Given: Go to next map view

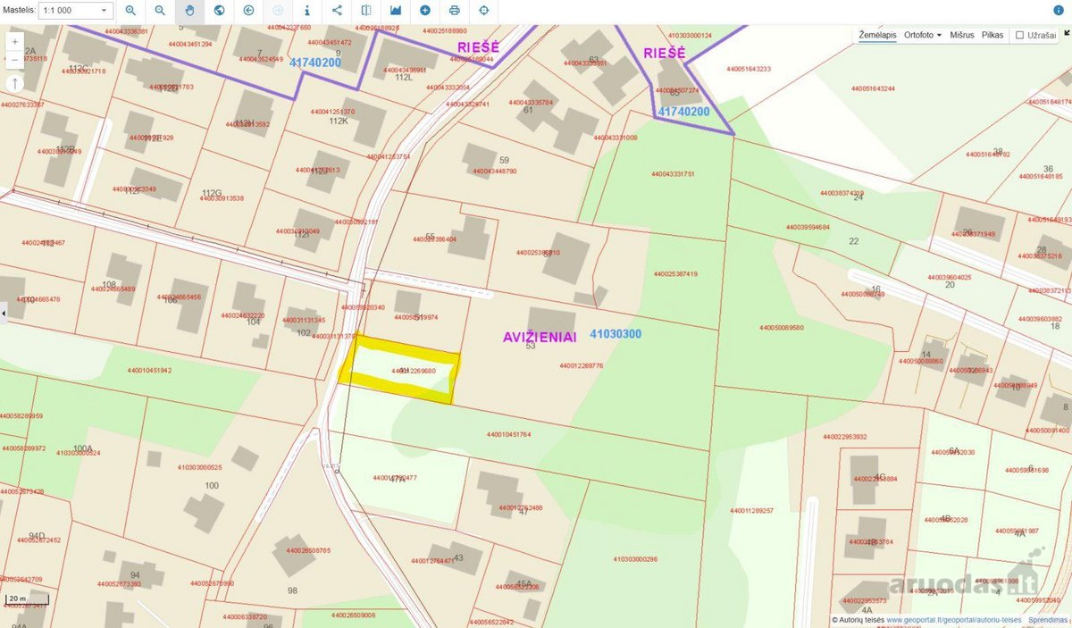Looking at the screenshot, I should tap(278, 11).
